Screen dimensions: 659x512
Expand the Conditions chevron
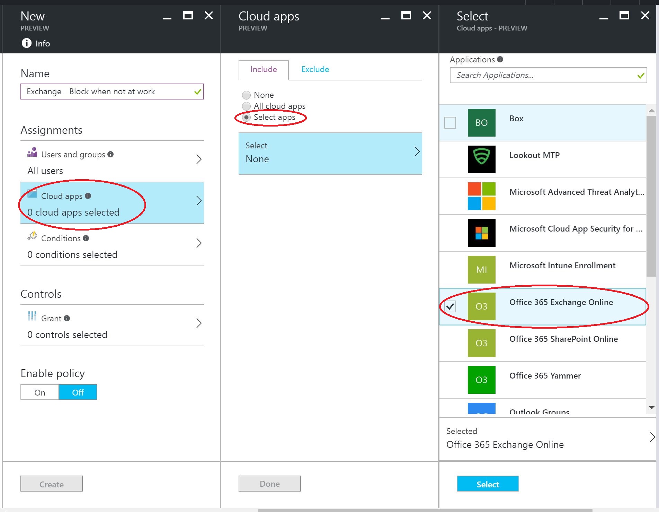[x=199, y=243]
